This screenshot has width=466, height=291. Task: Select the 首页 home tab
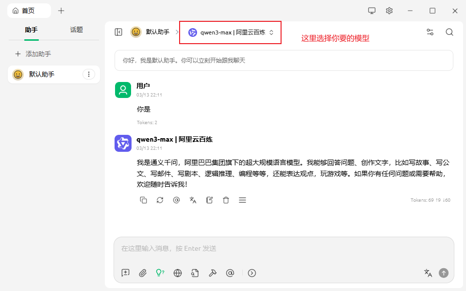29,11
